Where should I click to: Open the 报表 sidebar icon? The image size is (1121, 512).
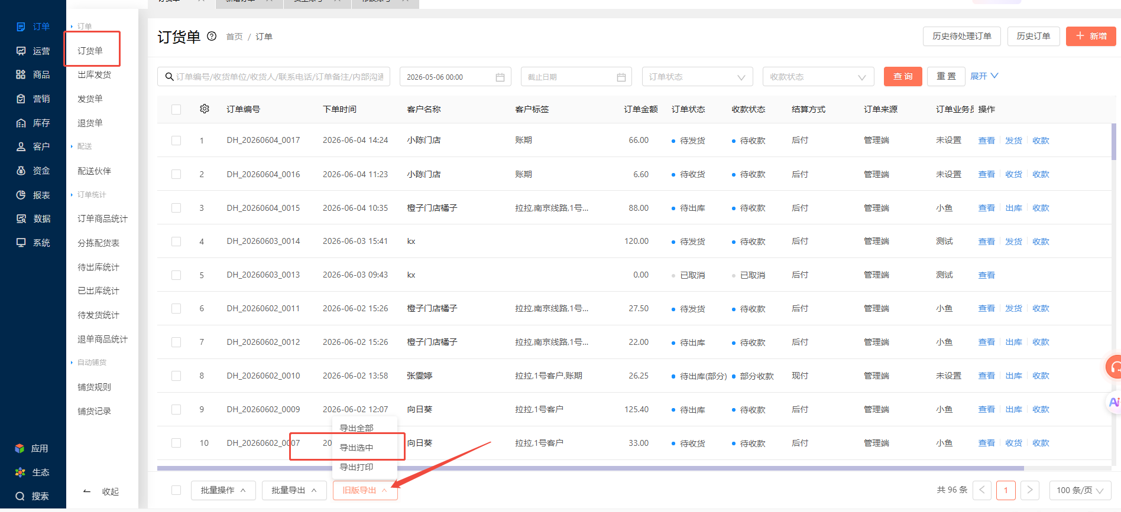[x=21, y=195]
